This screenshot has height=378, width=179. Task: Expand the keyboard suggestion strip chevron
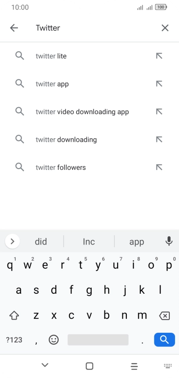point(12,241)
